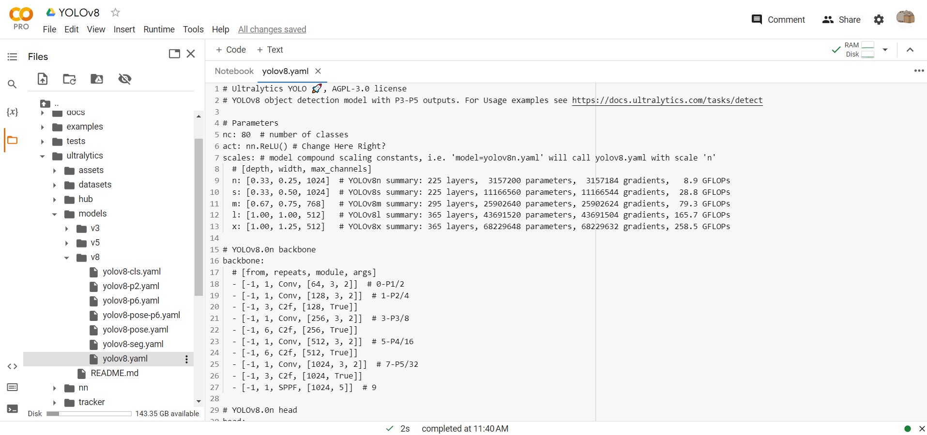Insert a new code cell
The width and height of the screenshot is (927, 435).
pyautogui.click(x=231, y=49)
